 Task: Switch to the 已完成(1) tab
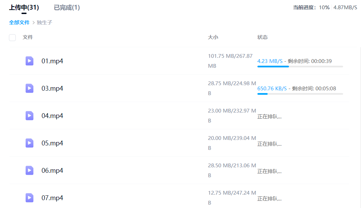pyautogui.click(x=67, y=7)
